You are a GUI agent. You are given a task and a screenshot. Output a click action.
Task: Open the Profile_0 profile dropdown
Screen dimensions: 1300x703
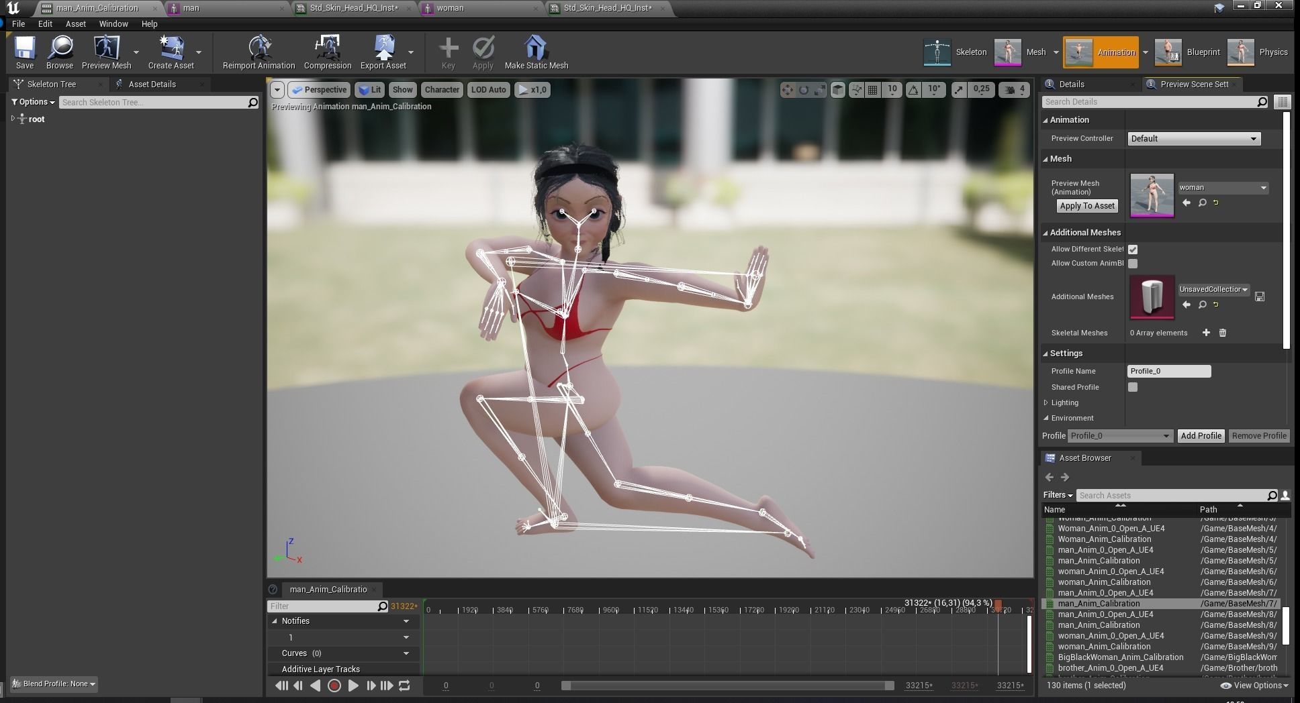(1120, 436)
